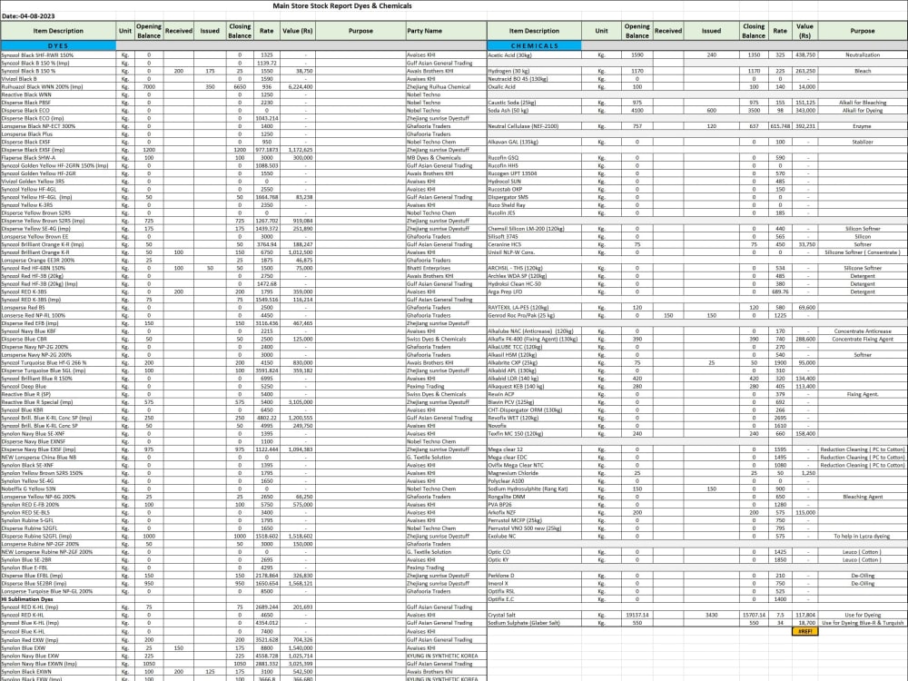Select party 'MB Dyes & Chemicals'
This screenshot has height=681, width=908.
[446, 157]
